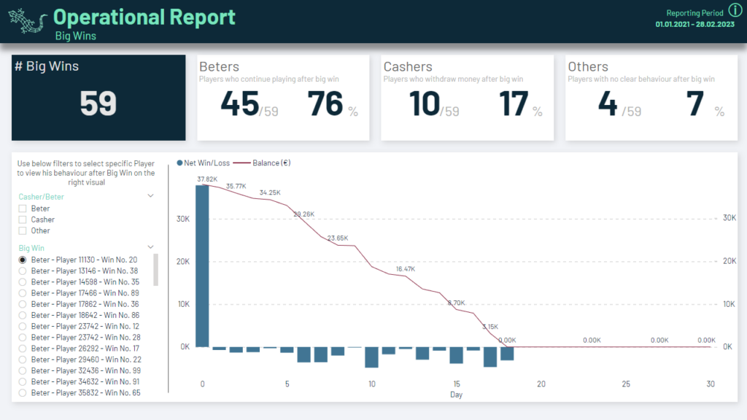Check the Beter checkbox
The image size is (747, 420).
[x=23, y=209]
